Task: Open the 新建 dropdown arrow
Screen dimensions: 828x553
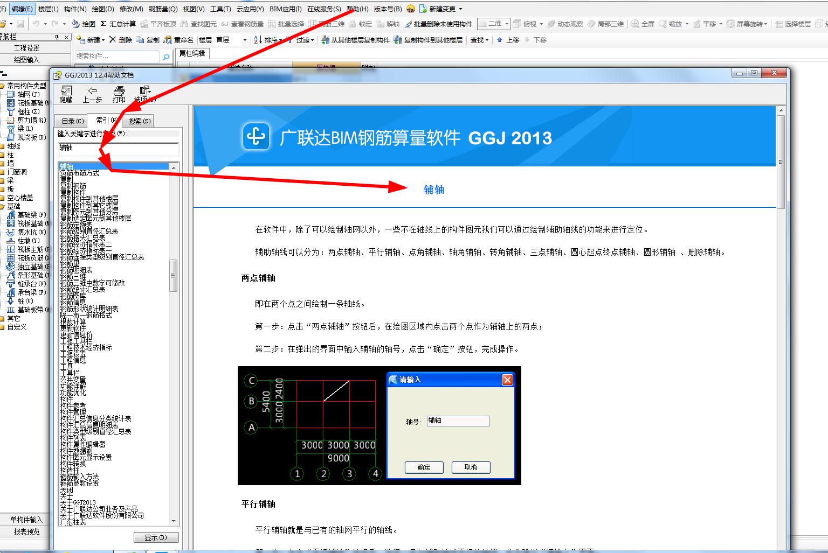Action: pos(103,40)
